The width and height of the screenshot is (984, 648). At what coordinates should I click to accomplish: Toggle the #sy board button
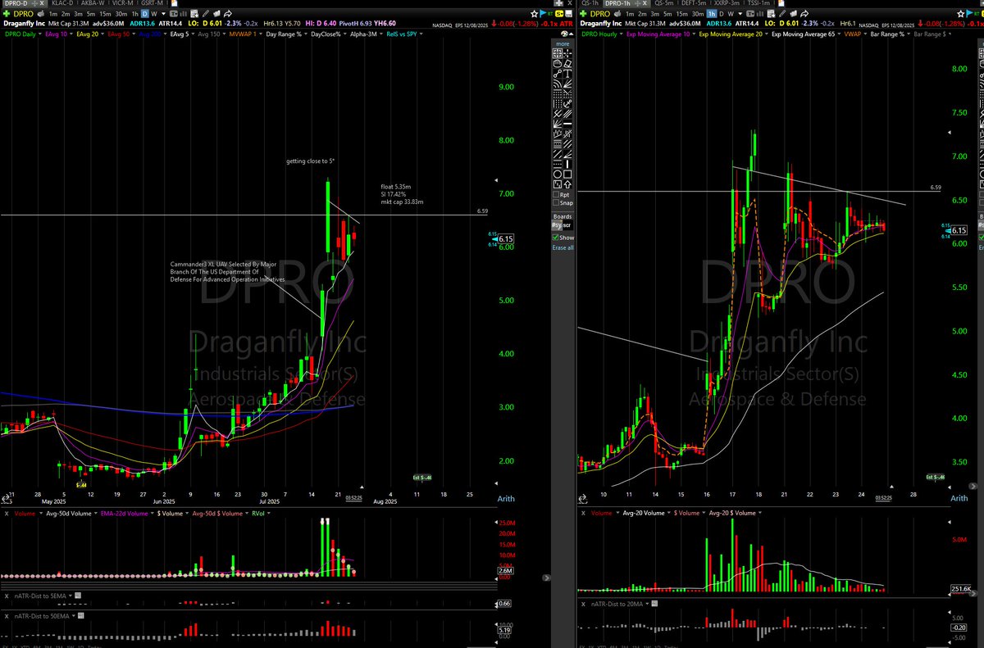tap(557, 225)
